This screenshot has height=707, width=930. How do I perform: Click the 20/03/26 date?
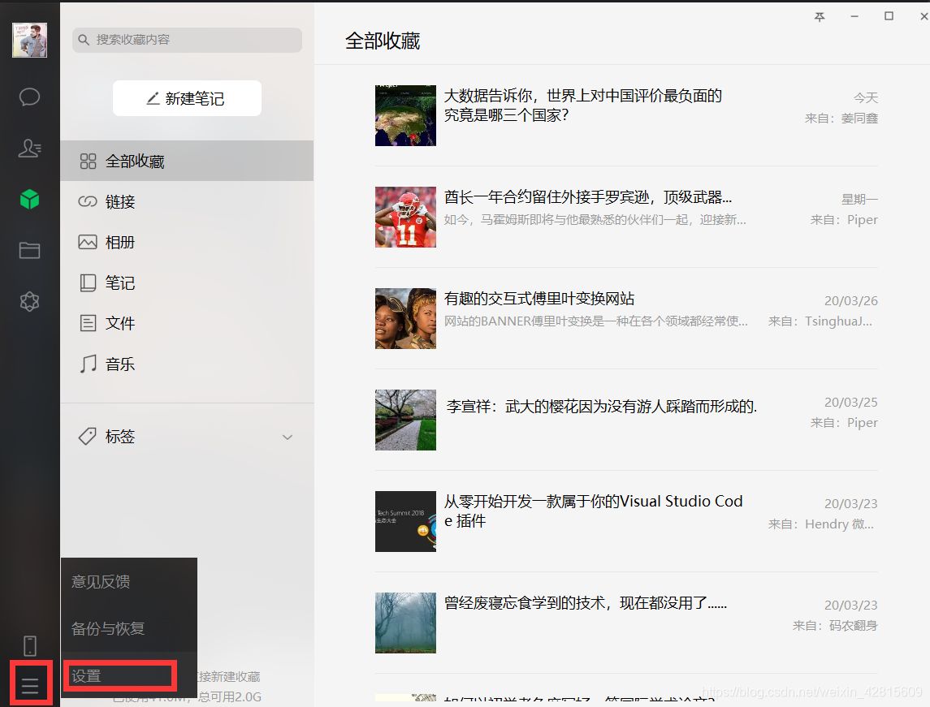851,301
